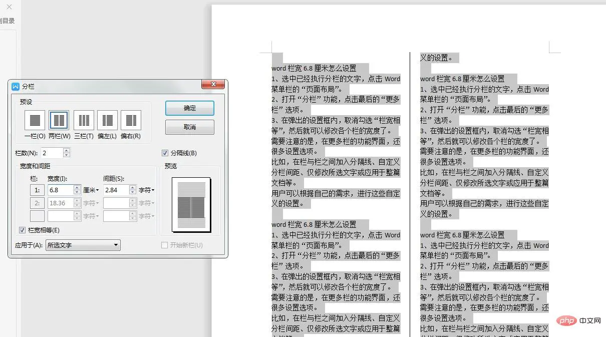Screen dimensions: 606x337
Task: Focus the 栏数(N) number field
Action: point(52,153)
